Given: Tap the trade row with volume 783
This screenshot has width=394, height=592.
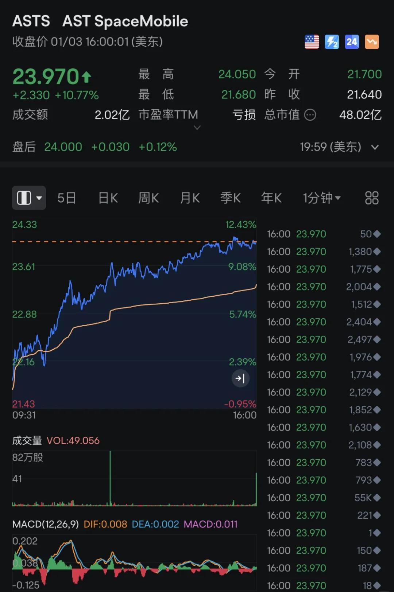Looking at the screenshot, I should pyautogui.click(x=324, y=463).
